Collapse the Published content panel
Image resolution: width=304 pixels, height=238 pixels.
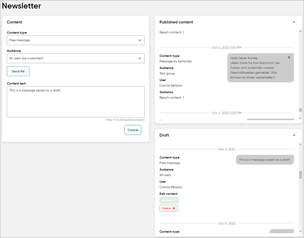pos(294,22)
